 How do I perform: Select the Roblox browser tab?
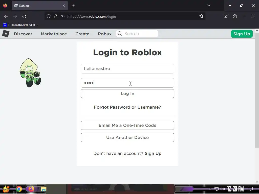click(x=40, y=6)
